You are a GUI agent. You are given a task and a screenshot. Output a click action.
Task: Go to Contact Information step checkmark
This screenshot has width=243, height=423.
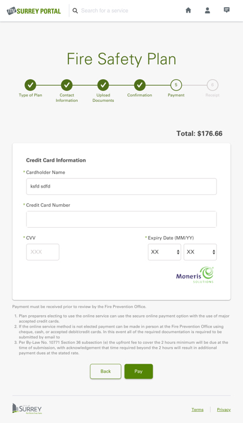click(66, 85)
